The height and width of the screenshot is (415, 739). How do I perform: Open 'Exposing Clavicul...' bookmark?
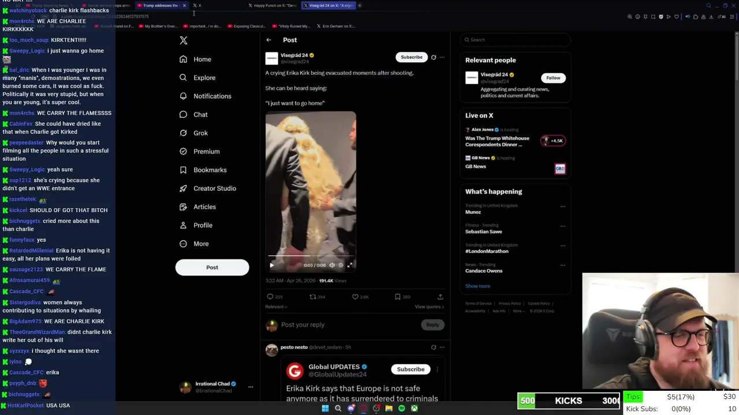[247, 26]
